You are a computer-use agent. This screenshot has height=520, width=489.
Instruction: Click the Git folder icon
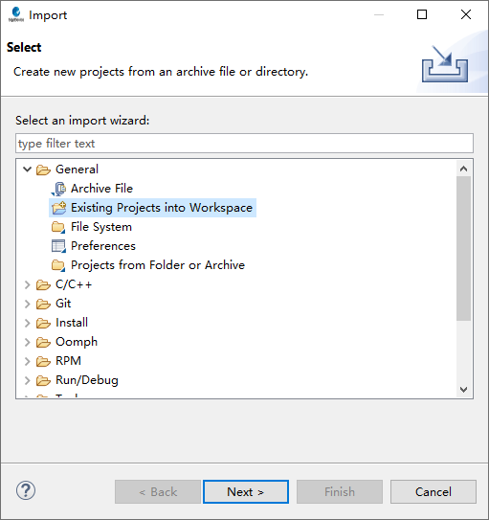(x=43, y=304)
